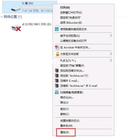Click the Acrobat merge files icon
Viewport: 128px width, 138px height.
(57, 47)
